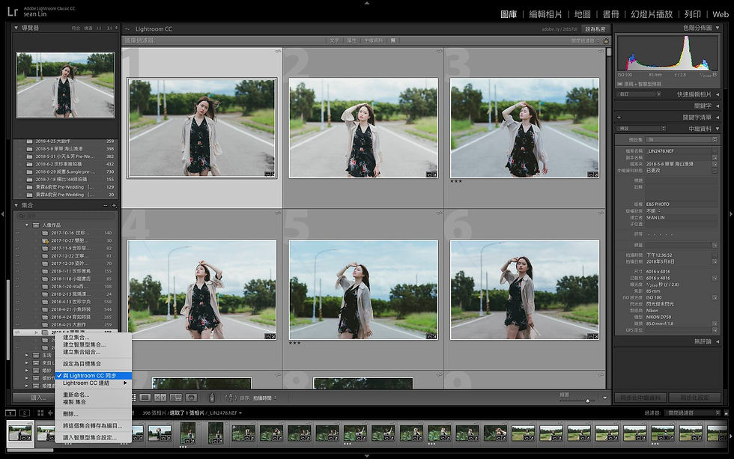This screenshot has width=734, height=459.
Task: Click the sync arrow above photo 1
Action: point(278,51)
